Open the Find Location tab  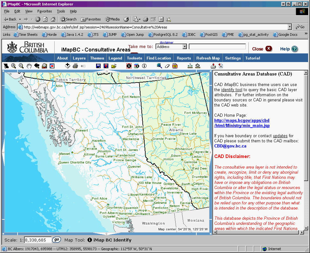point(159,58)
